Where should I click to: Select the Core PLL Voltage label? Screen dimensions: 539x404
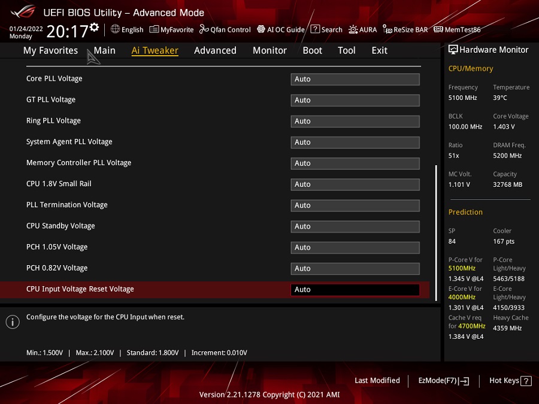[x=54, y=78]
